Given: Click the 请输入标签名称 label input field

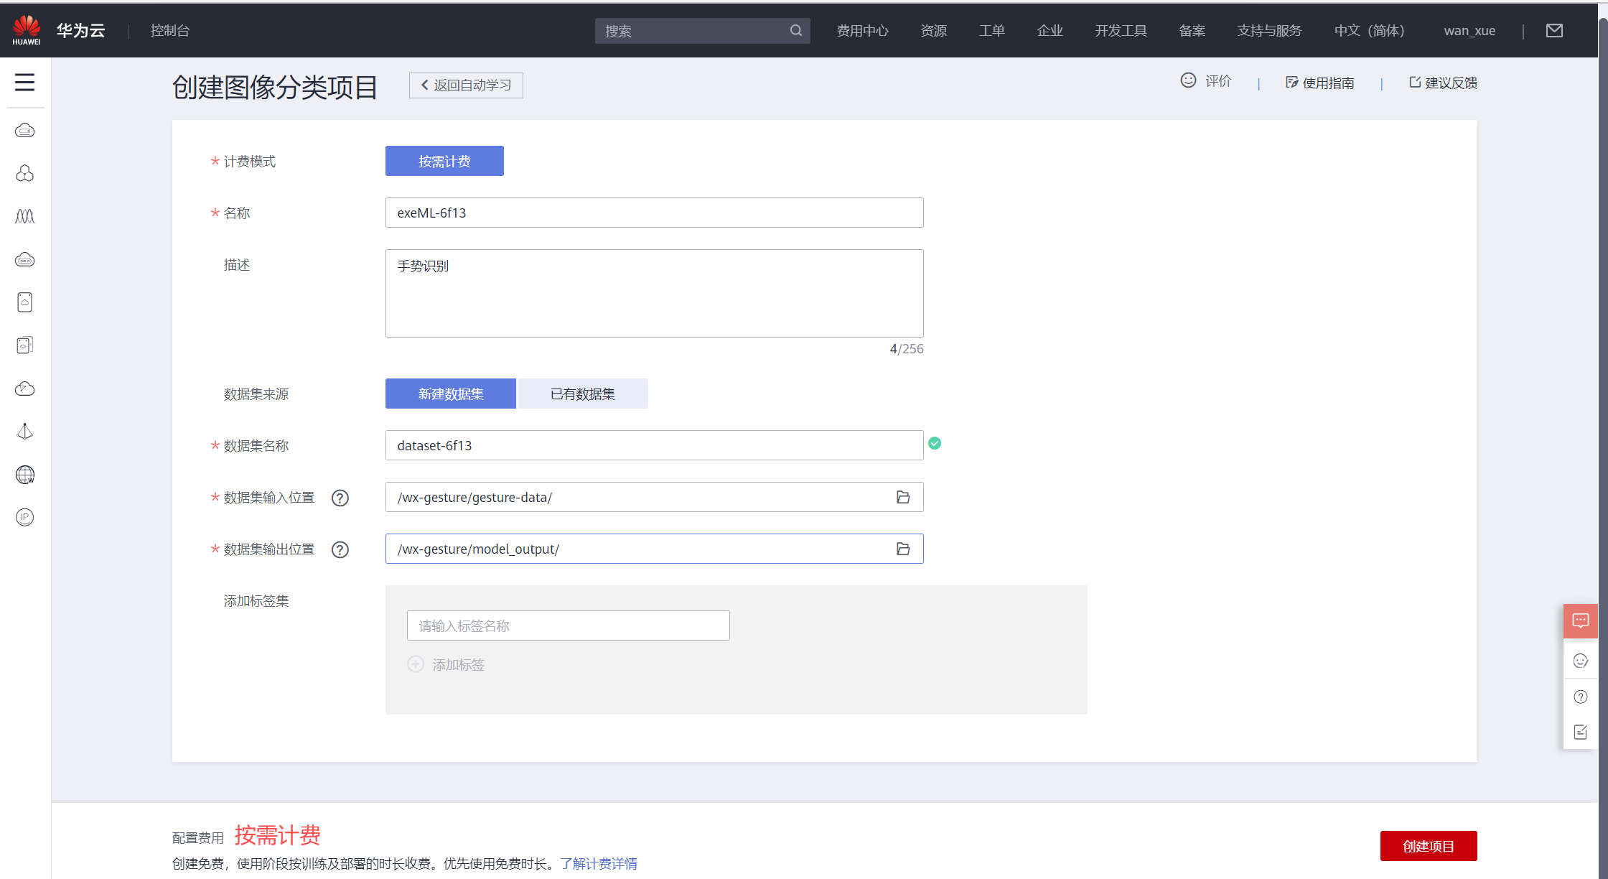Looking at the screenshot, I should pyautogui.click(x=568, y=625).
